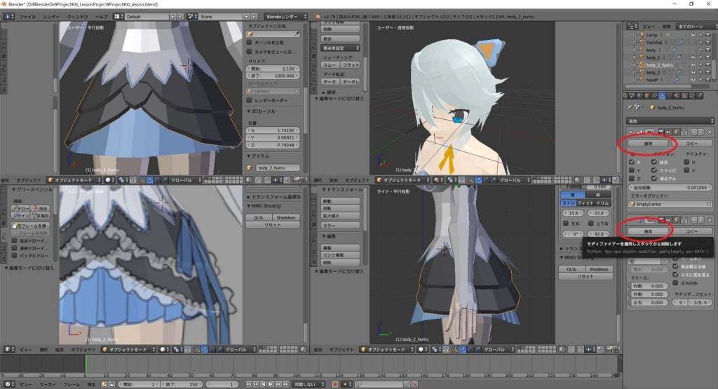Open the 追加 add modifier dropdown

[670, 121]
